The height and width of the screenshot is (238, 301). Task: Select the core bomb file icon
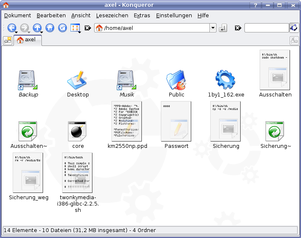[x=77, y=131]
